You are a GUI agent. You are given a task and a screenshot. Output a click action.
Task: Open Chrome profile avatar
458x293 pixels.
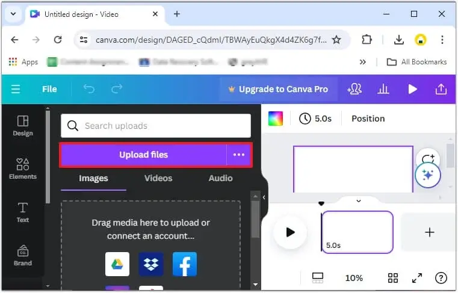tap(420, 40)
